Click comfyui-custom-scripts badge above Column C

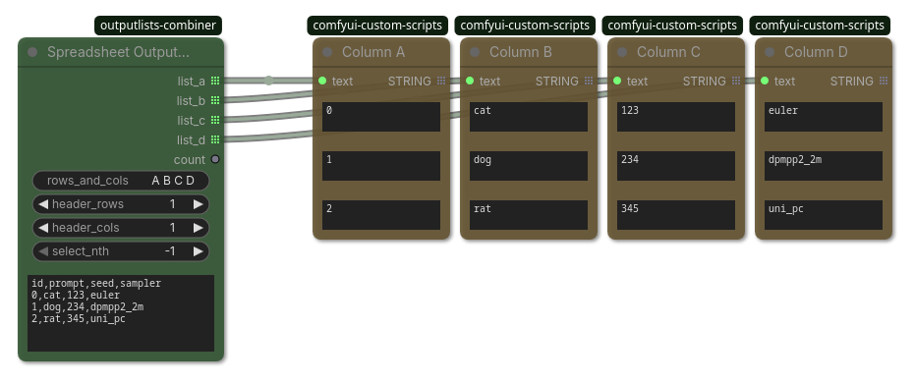pyautogui.click(x=672, y=26)
